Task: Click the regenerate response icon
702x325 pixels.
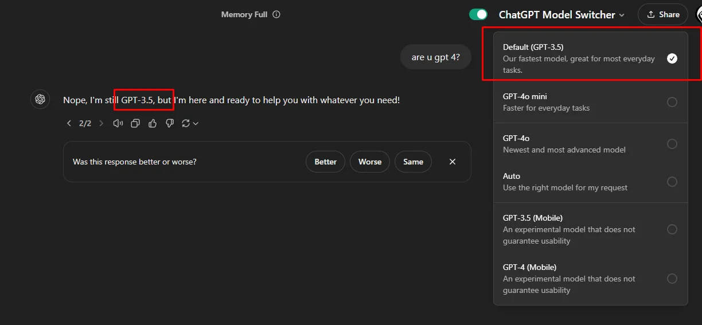Action: tap(186, 123)
